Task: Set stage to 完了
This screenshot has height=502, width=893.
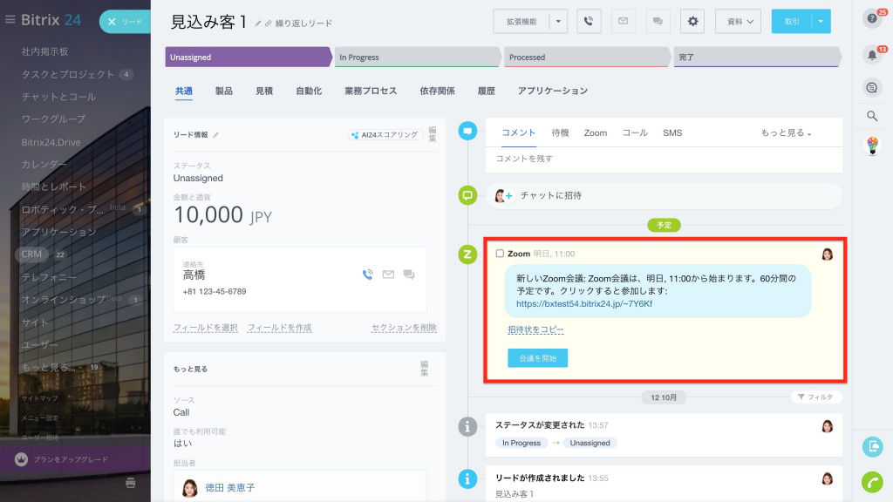Action: tap(757, 57)
